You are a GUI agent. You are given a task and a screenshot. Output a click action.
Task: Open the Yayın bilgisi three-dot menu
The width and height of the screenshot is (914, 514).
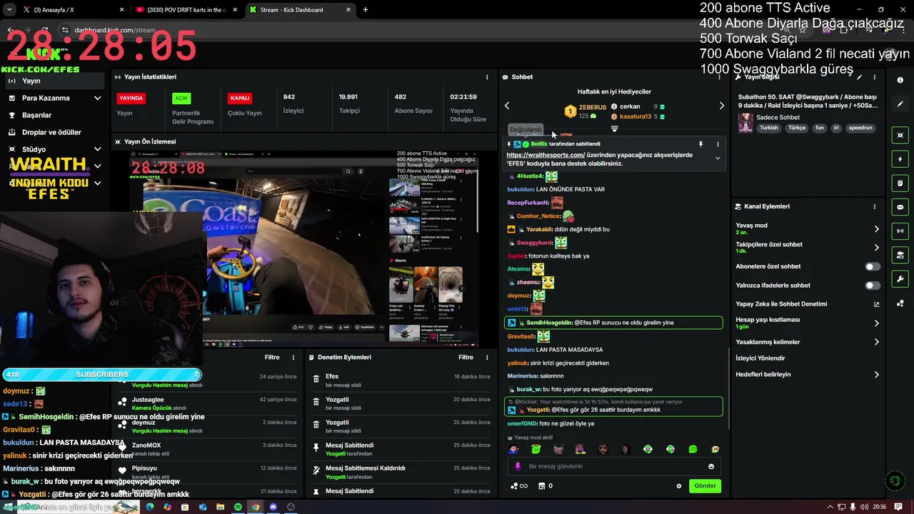click(x=874, y=77)
